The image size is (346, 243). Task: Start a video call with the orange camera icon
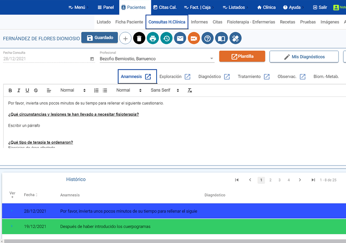point(194,38)
